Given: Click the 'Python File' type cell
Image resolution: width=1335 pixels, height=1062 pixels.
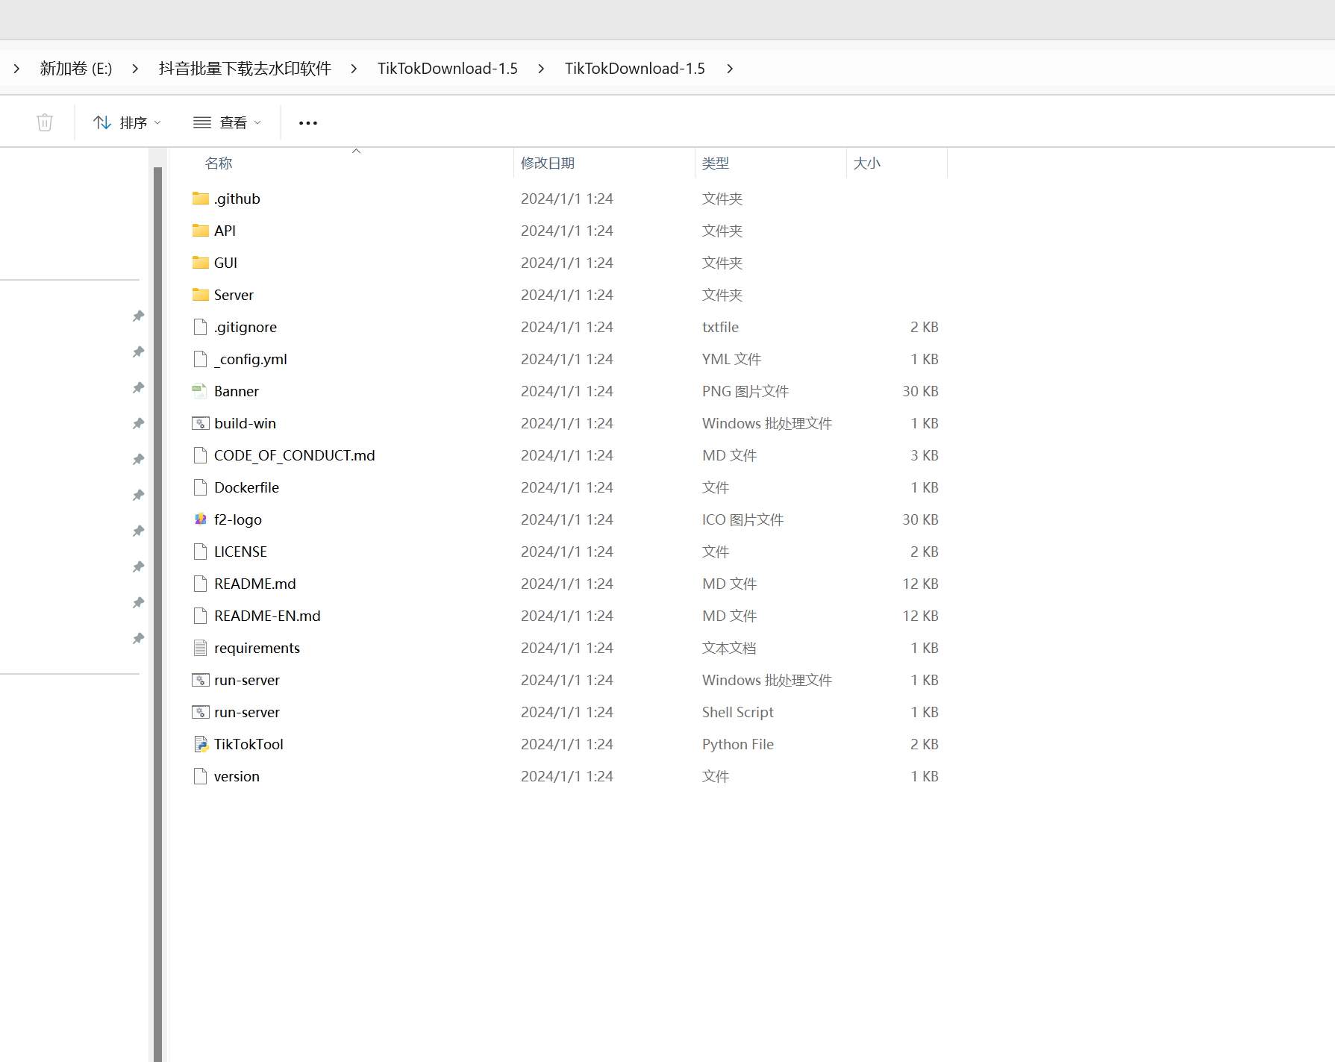Looking at the screenshot, I should pyautogui.click(x=738, y=744).
